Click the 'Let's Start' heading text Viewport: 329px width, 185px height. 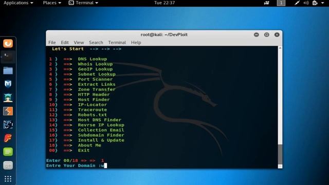68,49
